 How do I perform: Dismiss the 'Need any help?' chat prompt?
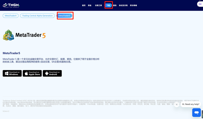pyautogui.click(x=177, y=104)
